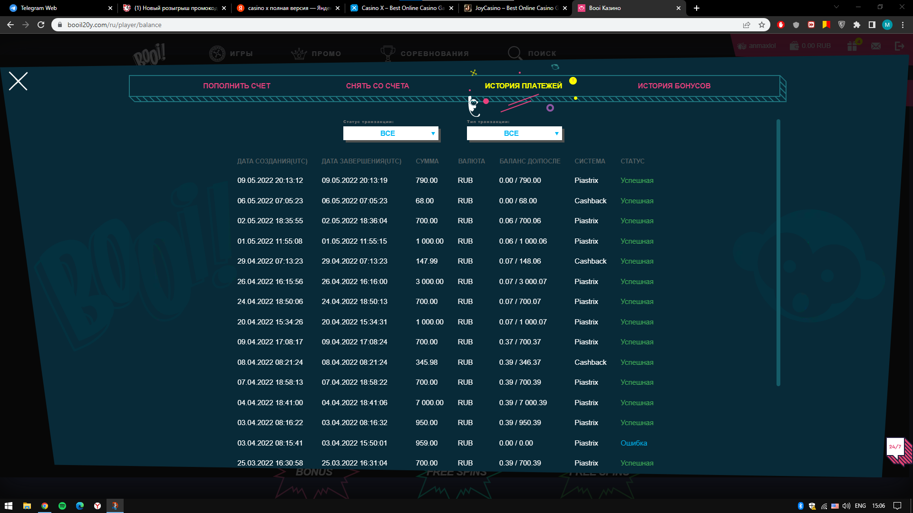Open the История бонусов tab
913x513 pixels.
tap(674, 86)
